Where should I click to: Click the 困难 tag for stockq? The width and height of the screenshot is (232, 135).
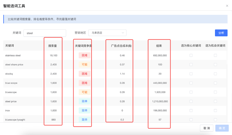(x=84, y=74)
